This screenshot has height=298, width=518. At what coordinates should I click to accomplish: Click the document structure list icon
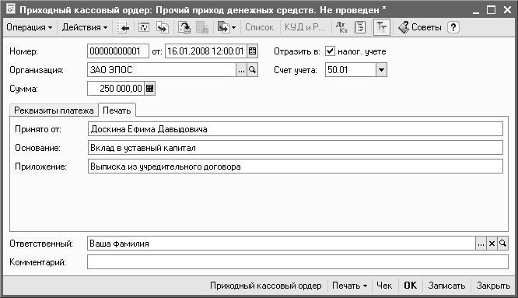point(360,27)
